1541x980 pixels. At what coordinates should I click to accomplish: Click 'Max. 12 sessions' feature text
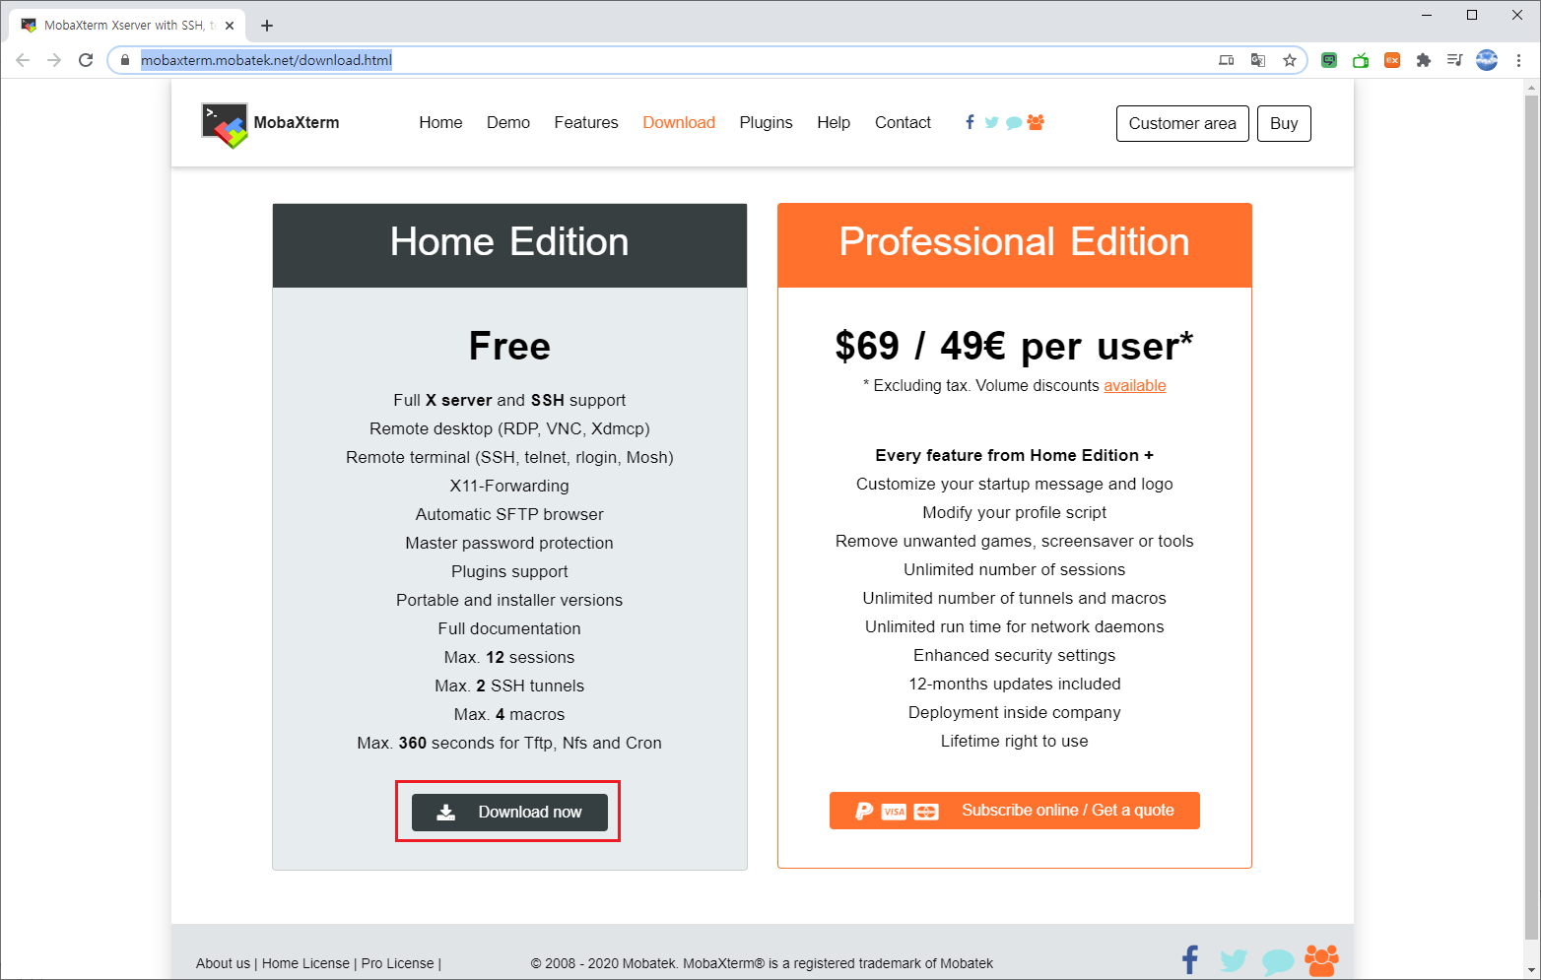pos(509,657)
